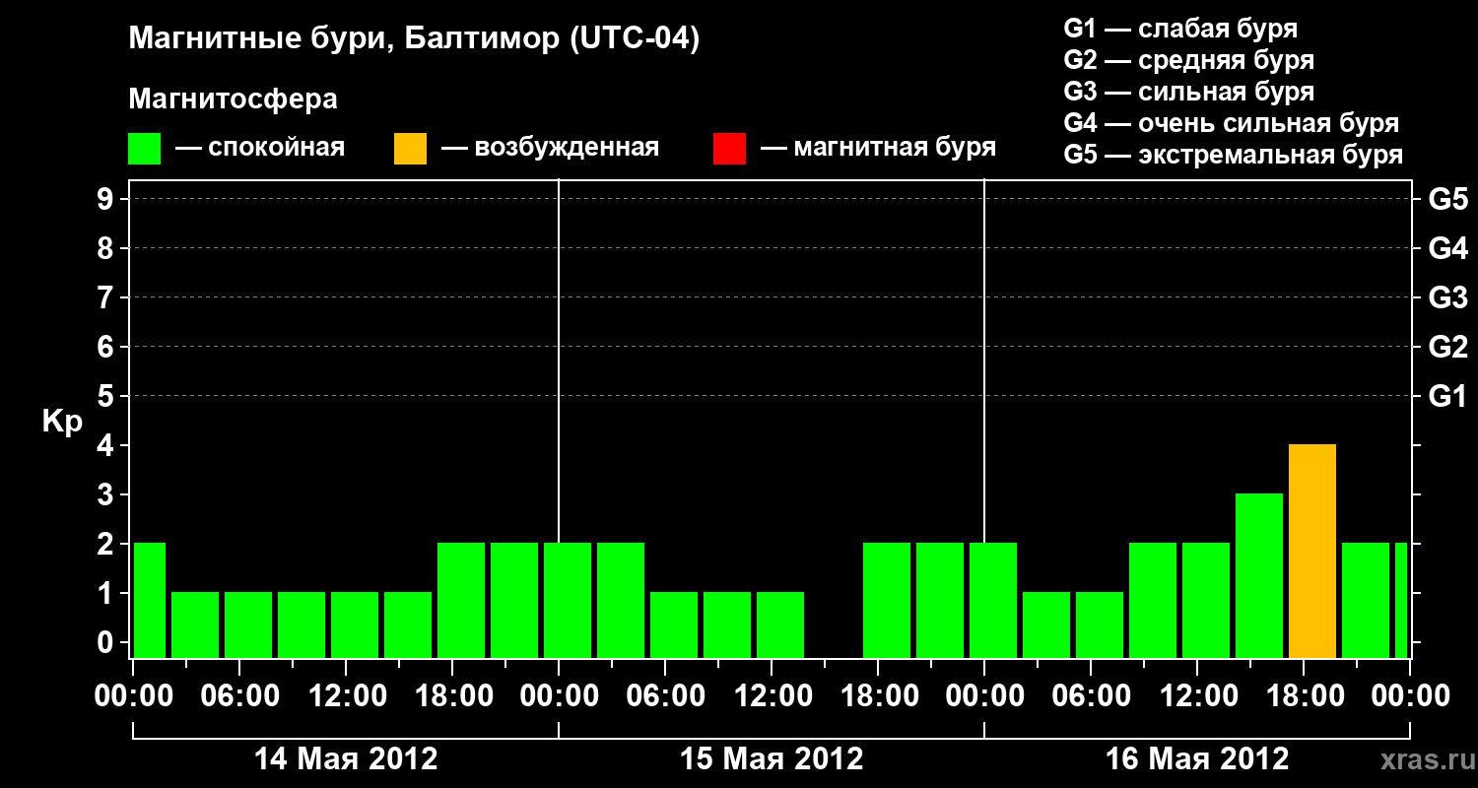The image size is (1478, 788).
Task: Click the orange "возбужденная" legend swatch
Action: pos(411,149)
